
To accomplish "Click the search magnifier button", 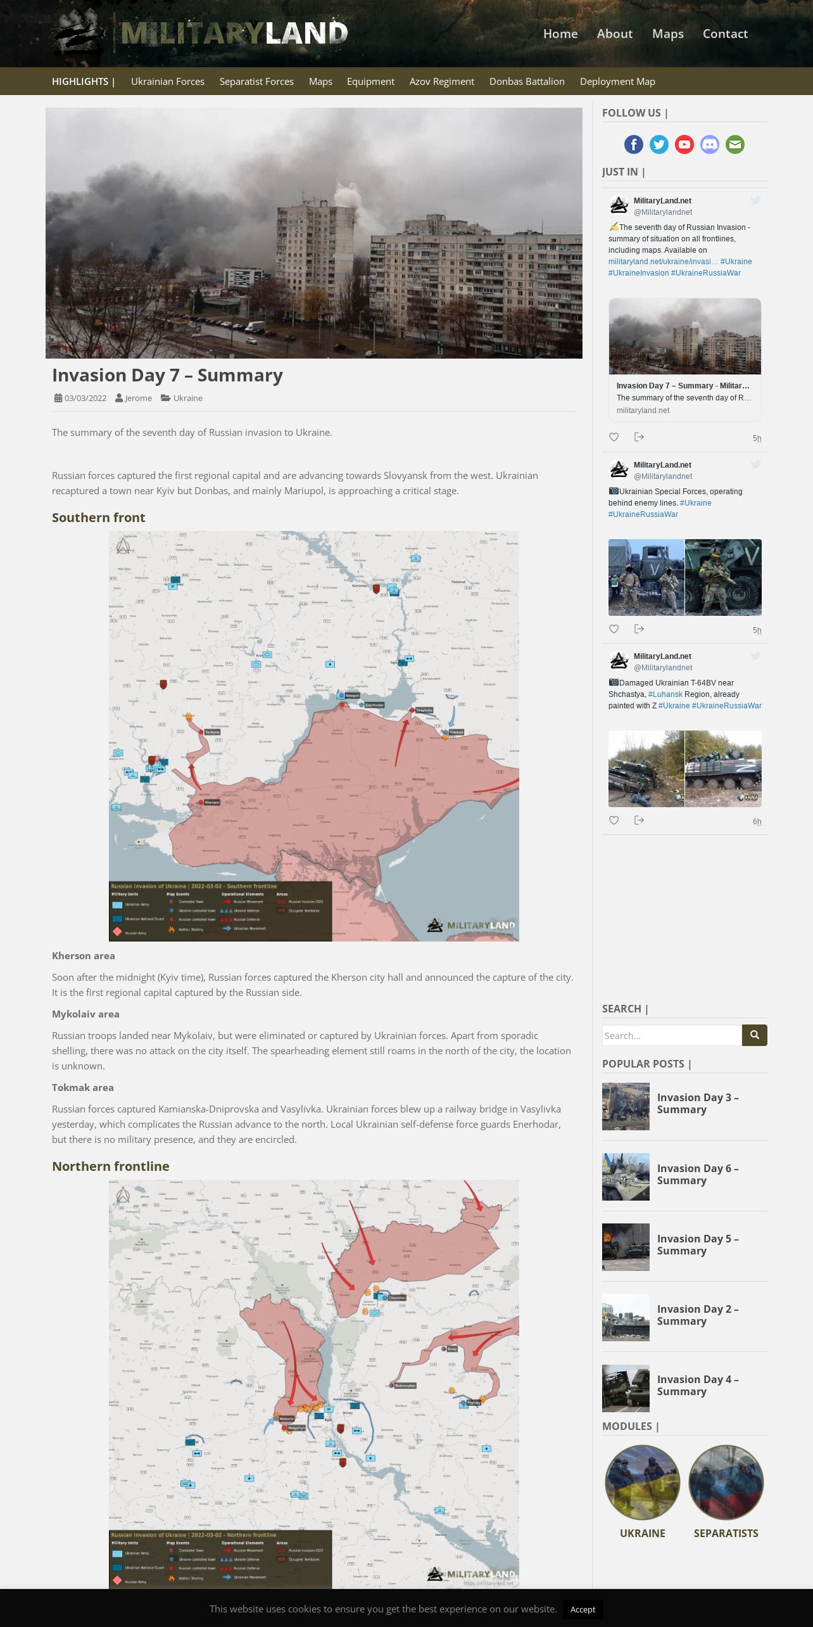I will [x=755, y=1035].
